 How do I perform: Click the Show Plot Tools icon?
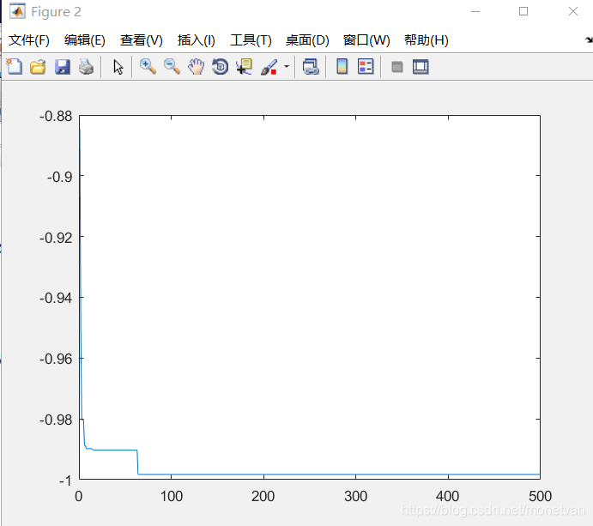coord(421,67)
